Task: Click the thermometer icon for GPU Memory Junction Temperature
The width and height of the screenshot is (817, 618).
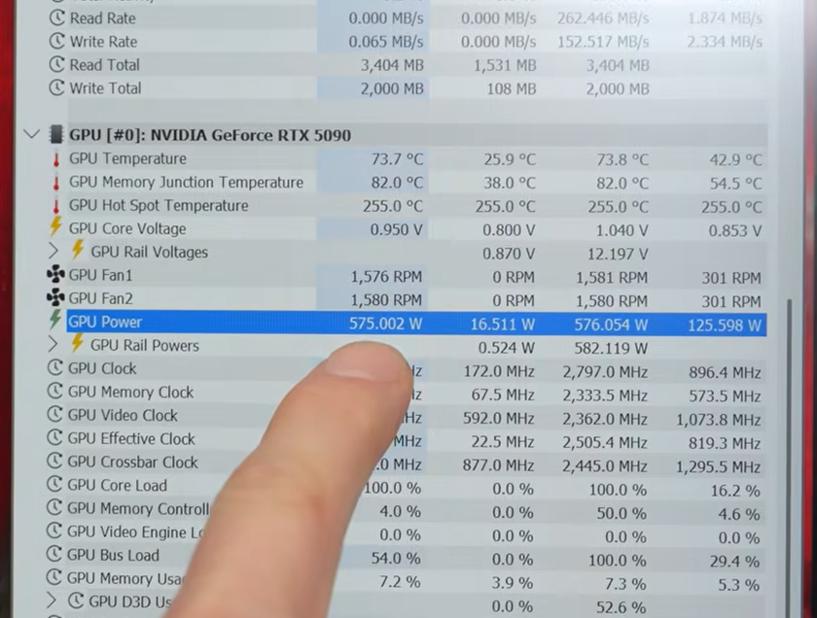Action: click(x=56, y=183)
